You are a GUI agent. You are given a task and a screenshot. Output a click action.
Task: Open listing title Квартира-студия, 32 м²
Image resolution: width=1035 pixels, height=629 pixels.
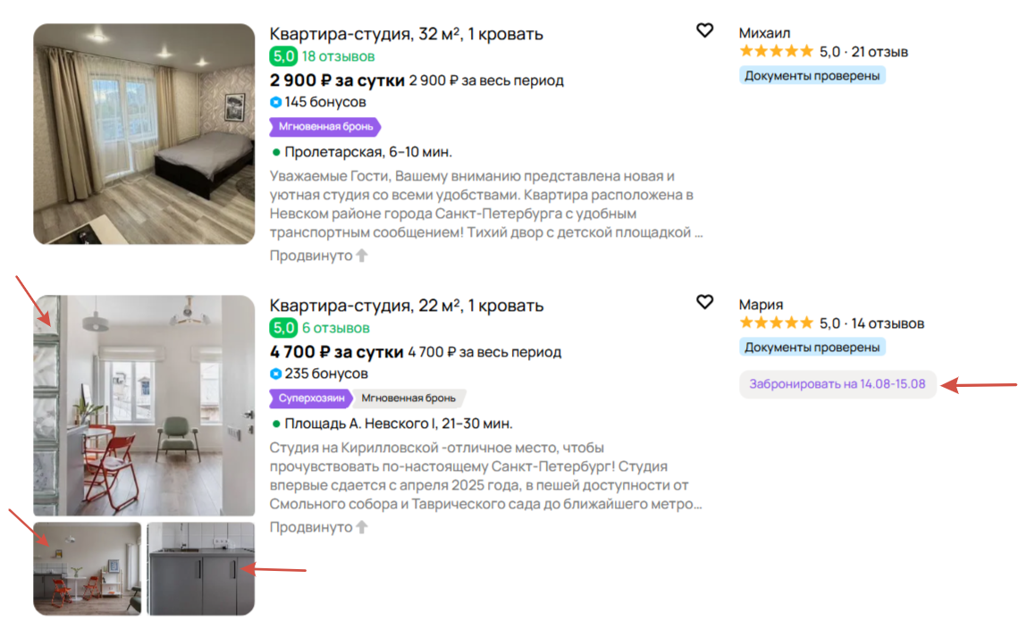(x=406, y=34)
